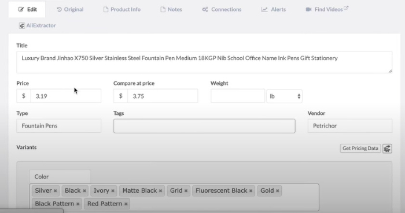This screenshot has height=213, width=405.
Task: Open the Find Videos tab
Action: [327, 10]
